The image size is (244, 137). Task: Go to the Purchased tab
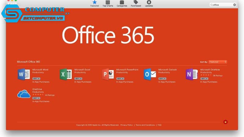point(136,3)
